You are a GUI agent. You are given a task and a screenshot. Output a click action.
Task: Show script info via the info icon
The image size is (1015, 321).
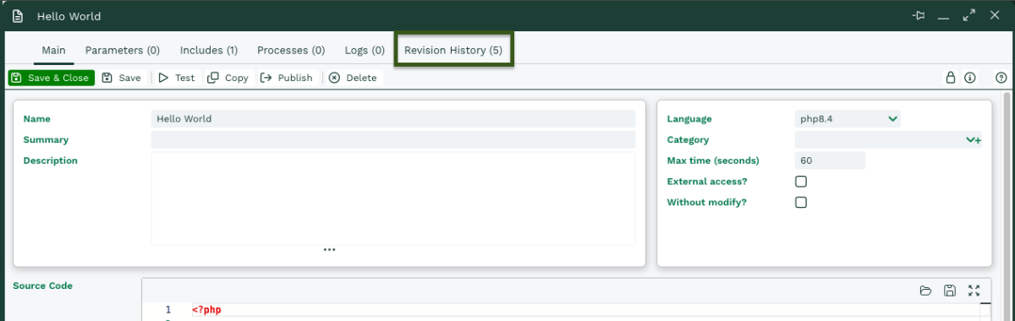click(x=969, y=78)
